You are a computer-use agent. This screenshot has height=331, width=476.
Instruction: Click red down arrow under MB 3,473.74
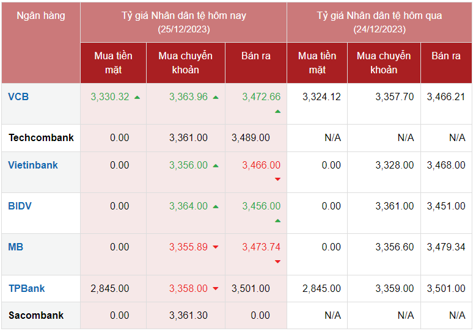coord(277,261)
